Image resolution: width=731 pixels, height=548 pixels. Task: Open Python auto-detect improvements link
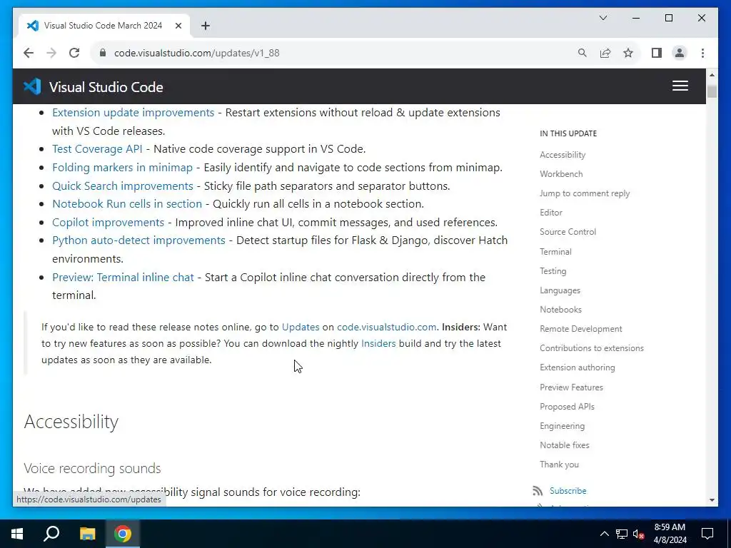tap(138, 240)
